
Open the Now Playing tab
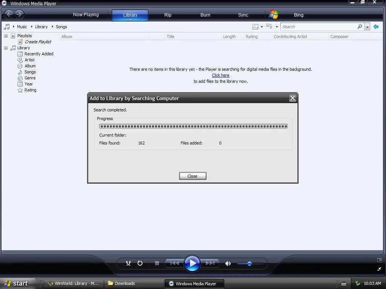tap(86, 15)
